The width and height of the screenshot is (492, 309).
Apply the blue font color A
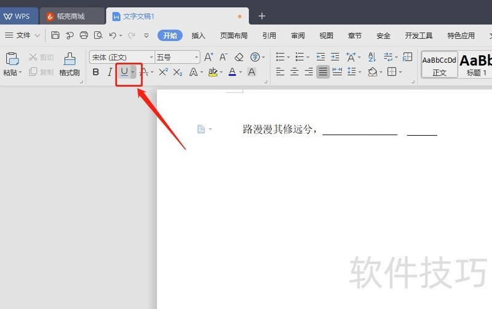232,72
